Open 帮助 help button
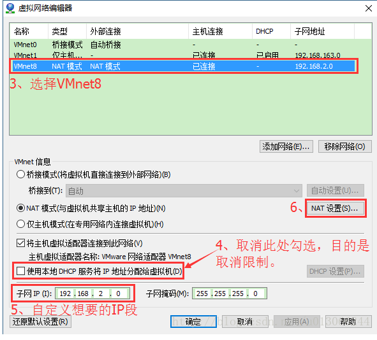The height and width of the screenshot is (340, 377). pyautogui.click(x=348, y=322)
